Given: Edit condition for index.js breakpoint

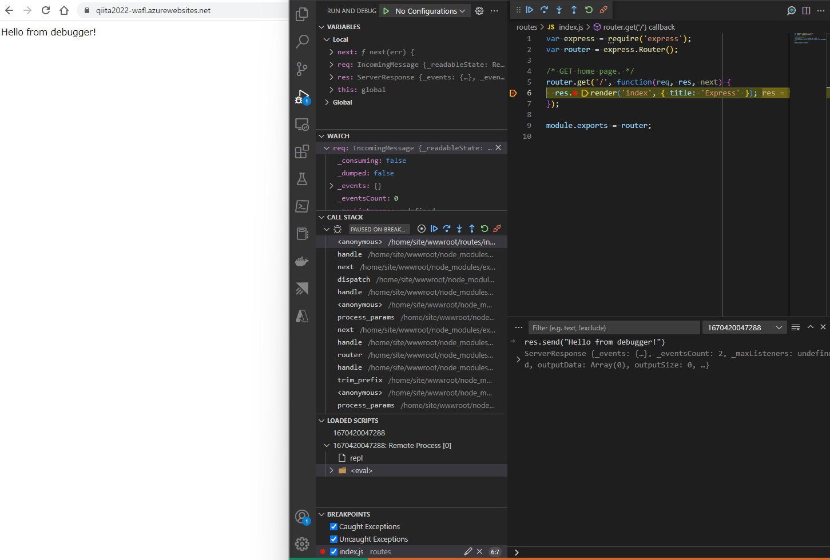Looking at the screenshot, I should (x=468, y=551).
